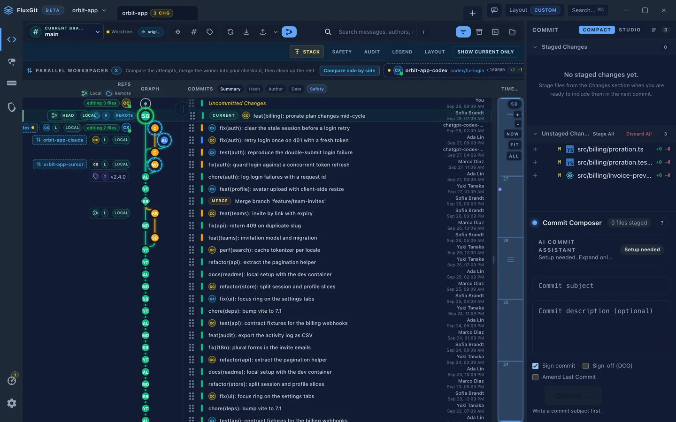The width and height of the screenshot is (676, 422).
Task: Click the push/upload arrow icon
Action: 263,32
